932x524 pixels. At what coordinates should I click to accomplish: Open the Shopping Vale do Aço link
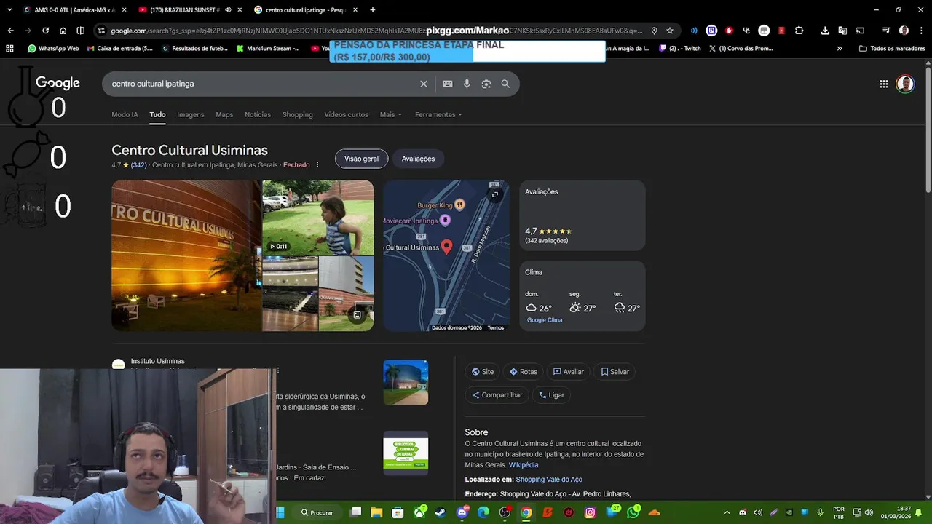pyautogui.click(x=549, y=480)
